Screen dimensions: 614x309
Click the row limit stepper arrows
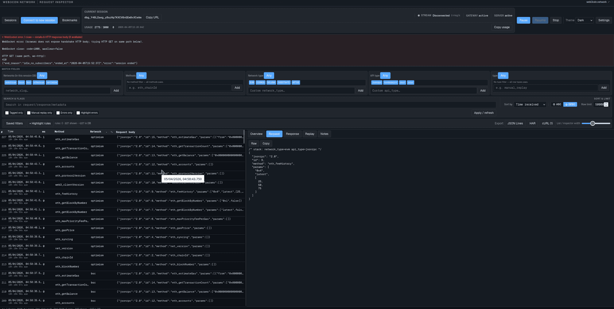click(x=606, y=104)
